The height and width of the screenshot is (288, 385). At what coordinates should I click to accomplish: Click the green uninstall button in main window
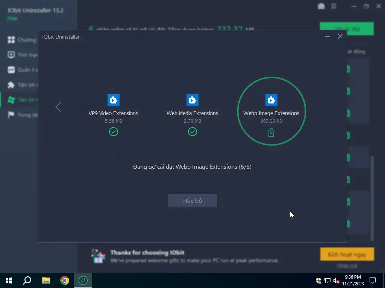tap(347, 28)
